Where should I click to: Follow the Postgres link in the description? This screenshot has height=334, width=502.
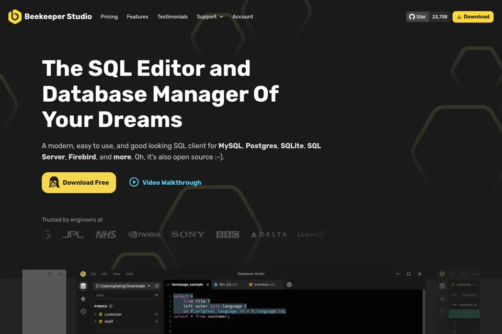tap(261, 146)
